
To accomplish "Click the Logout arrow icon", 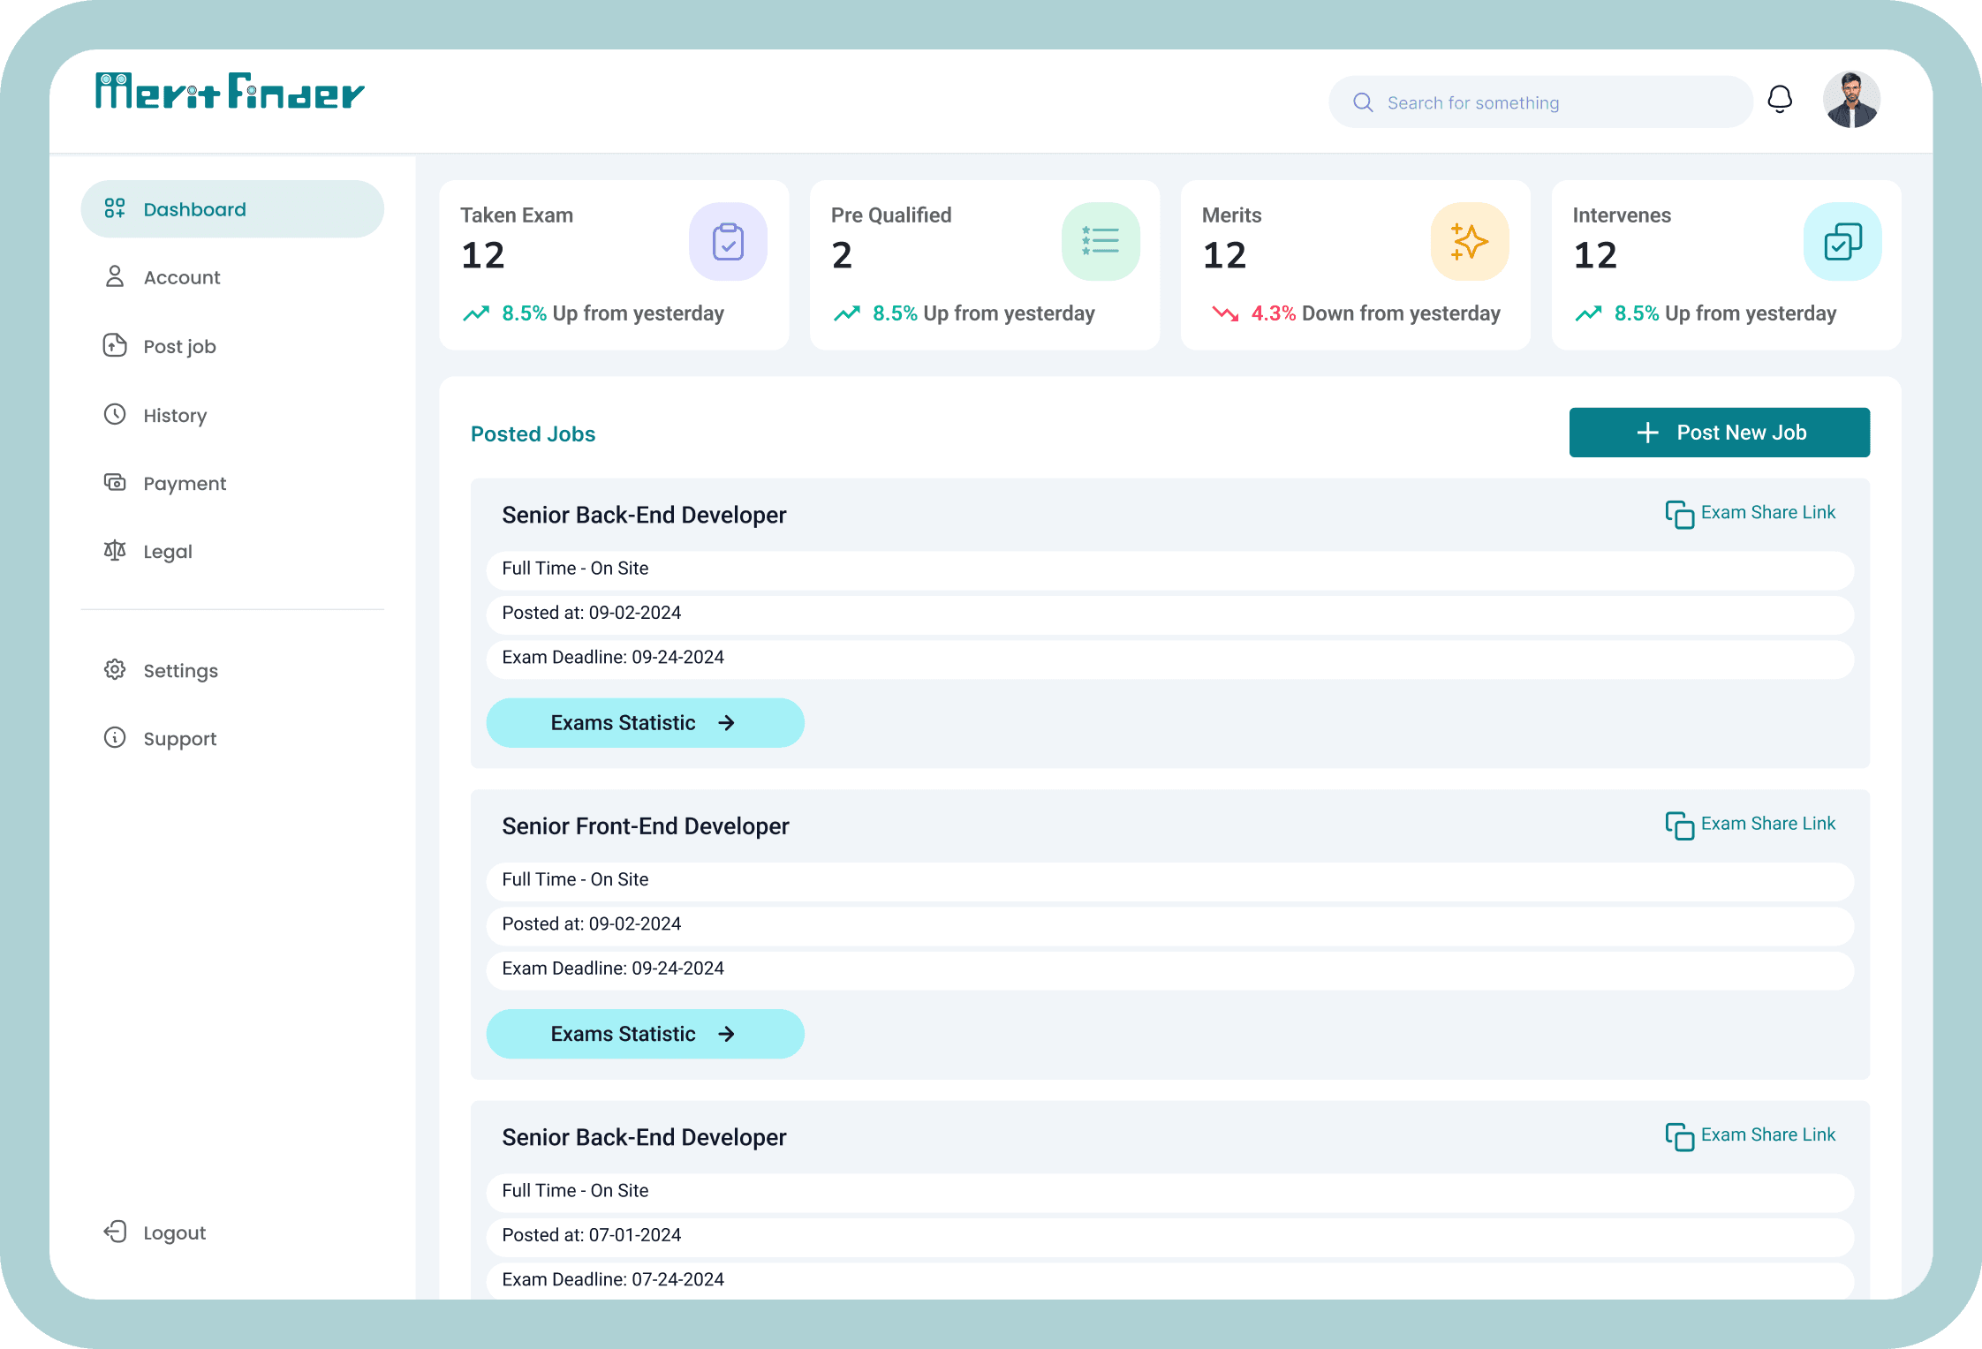I will pos(115,1232).
